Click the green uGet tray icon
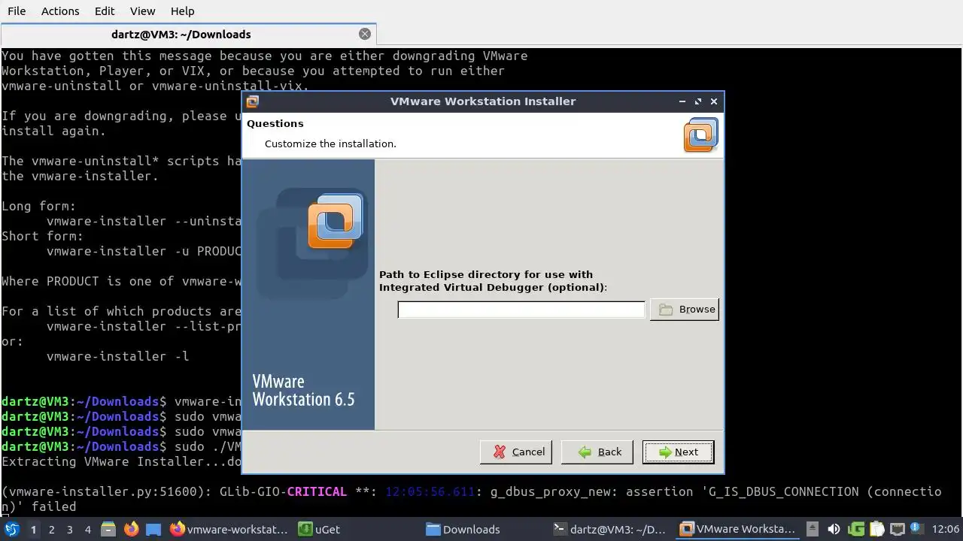The width and height of the screenshot is (963, 541). click(856, 530)
